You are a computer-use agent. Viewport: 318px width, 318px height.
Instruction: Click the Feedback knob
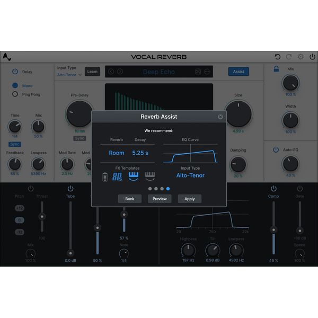[15, 164]
